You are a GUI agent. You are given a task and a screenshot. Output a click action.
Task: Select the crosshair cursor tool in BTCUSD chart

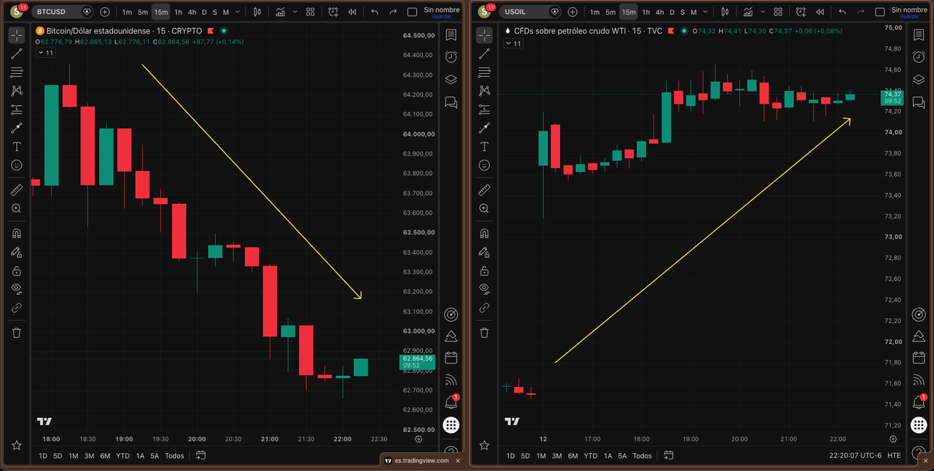[x=16, y=36]
